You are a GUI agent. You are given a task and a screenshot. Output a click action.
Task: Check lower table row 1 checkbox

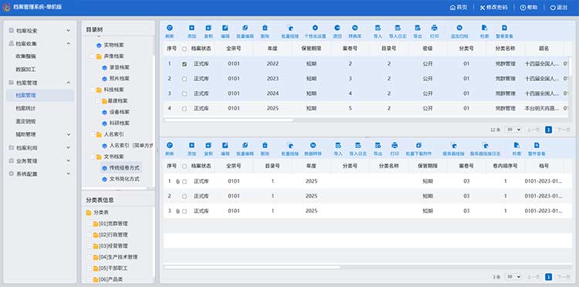(185, 181)
